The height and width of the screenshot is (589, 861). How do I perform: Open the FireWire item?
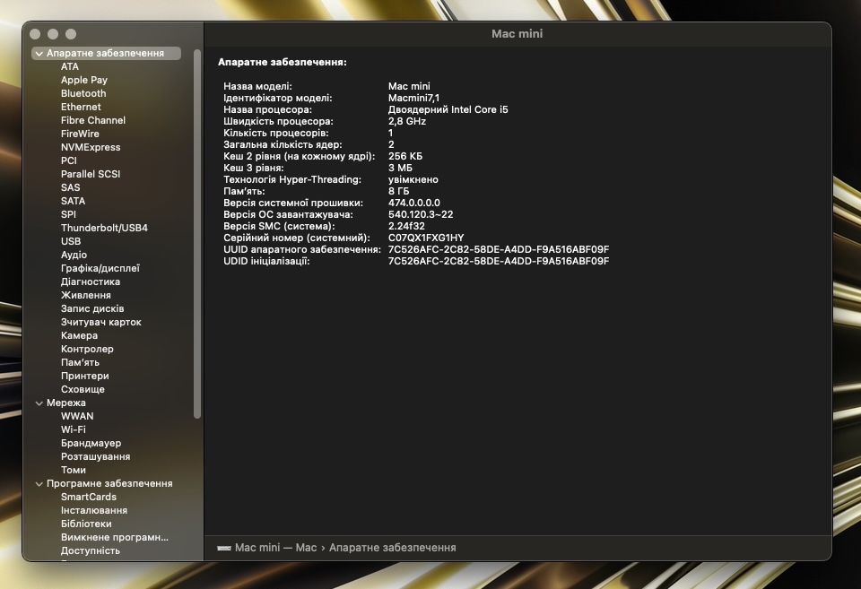(80, 134)
